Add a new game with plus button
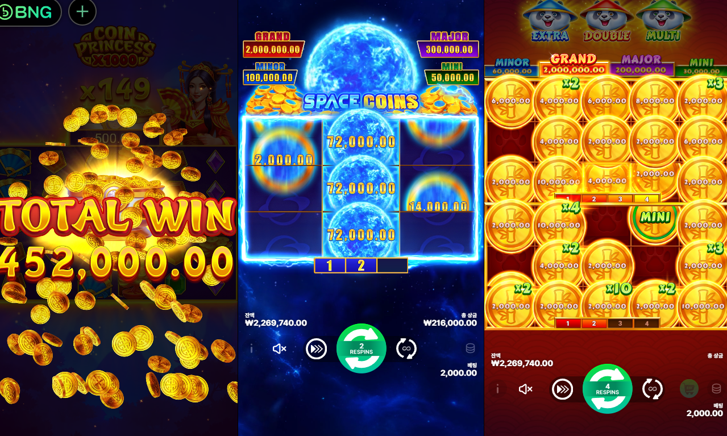 (82, 12)
